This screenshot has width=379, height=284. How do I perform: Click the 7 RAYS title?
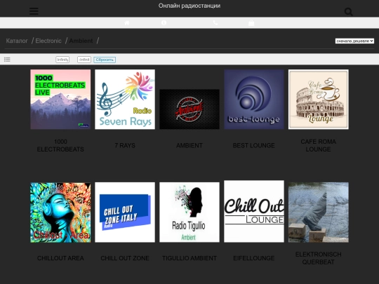(x=125, y=145)
